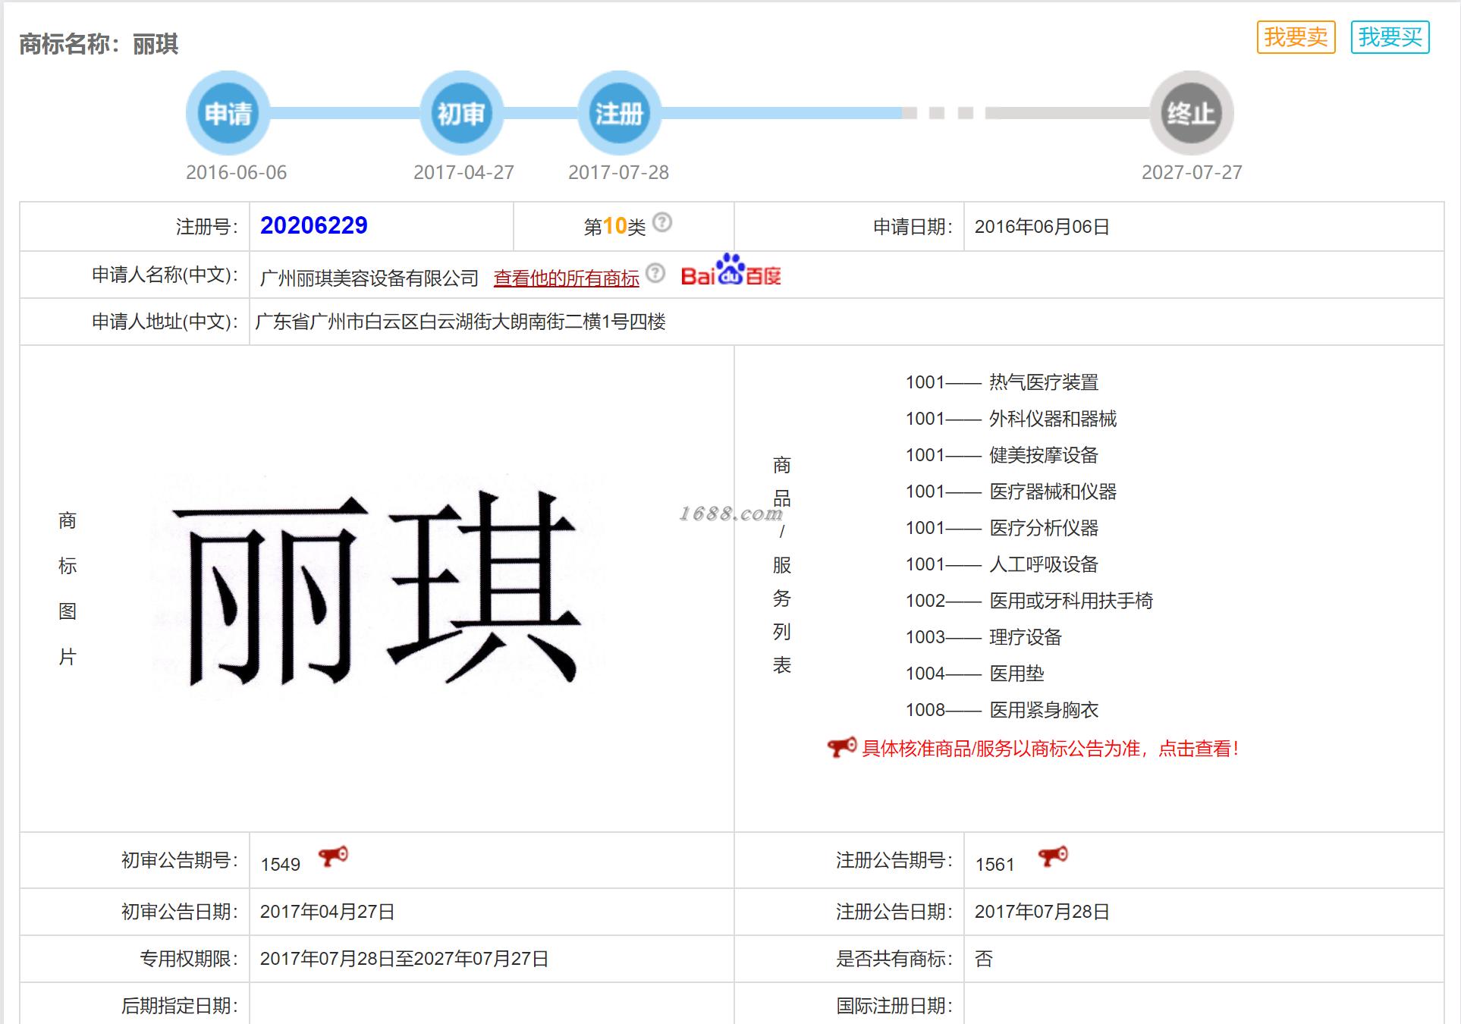Click the 申请 timeline circle

coord(228,114)
